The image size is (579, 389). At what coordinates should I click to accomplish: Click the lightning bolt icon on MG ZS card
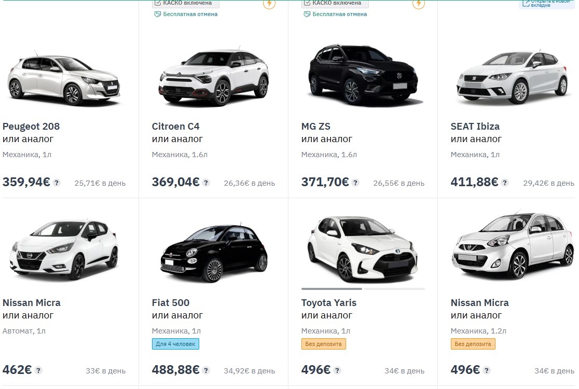[418, 4]
